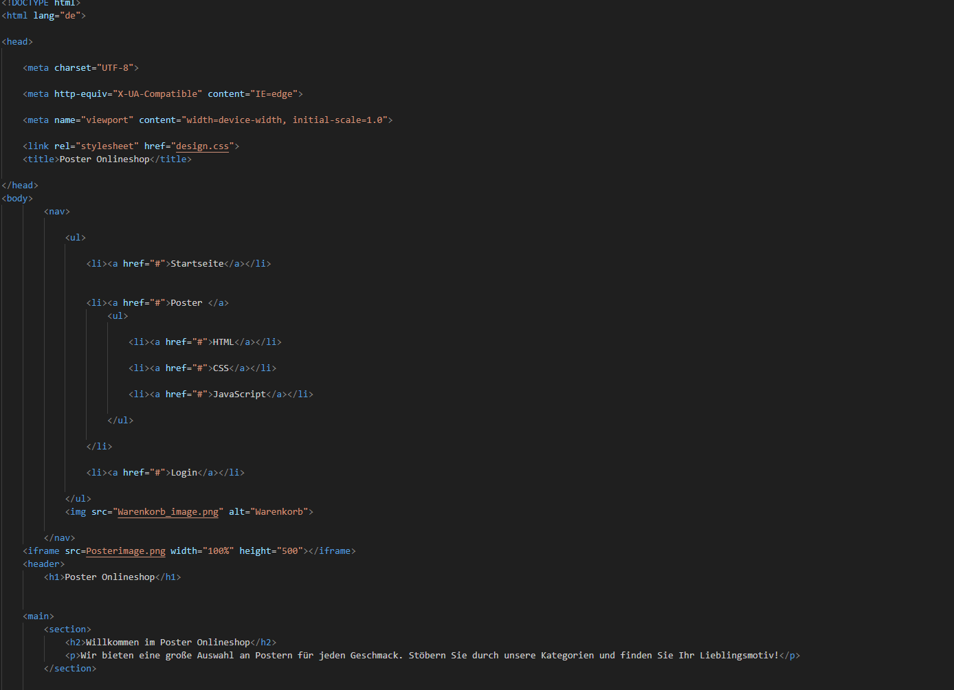Click the DOCTYPE html declaration
Screen dimensions: 954x690
point(41,3)
